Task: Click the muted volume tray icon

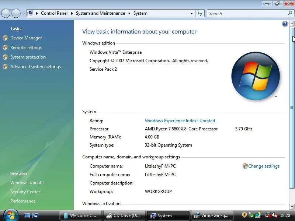Action: (275, 215)
